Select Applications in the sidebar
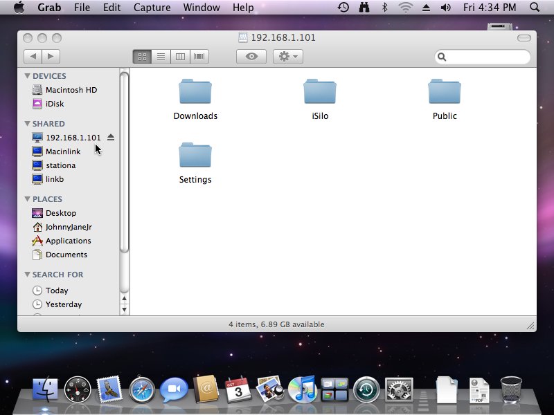554x415 pixels. tap(68, 241)
